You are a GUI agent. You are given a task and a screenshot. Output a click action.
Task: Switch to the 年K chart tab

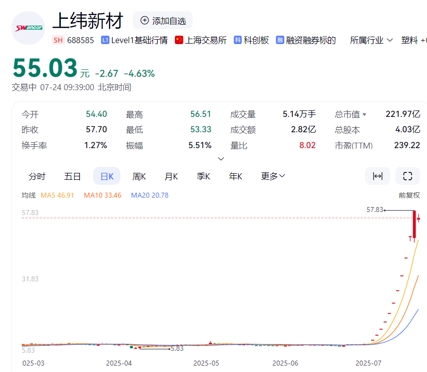(x=236, y=176)
